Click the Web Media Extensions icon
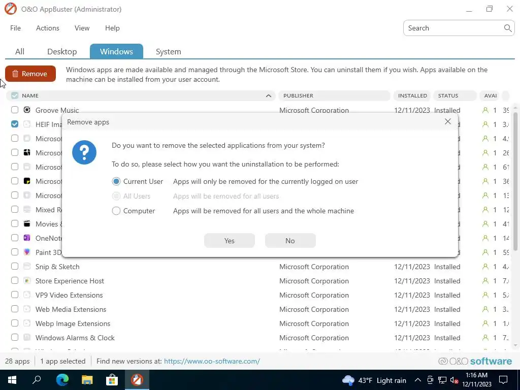The height and width of the screenshot is (390, 520). click(27, 309)
